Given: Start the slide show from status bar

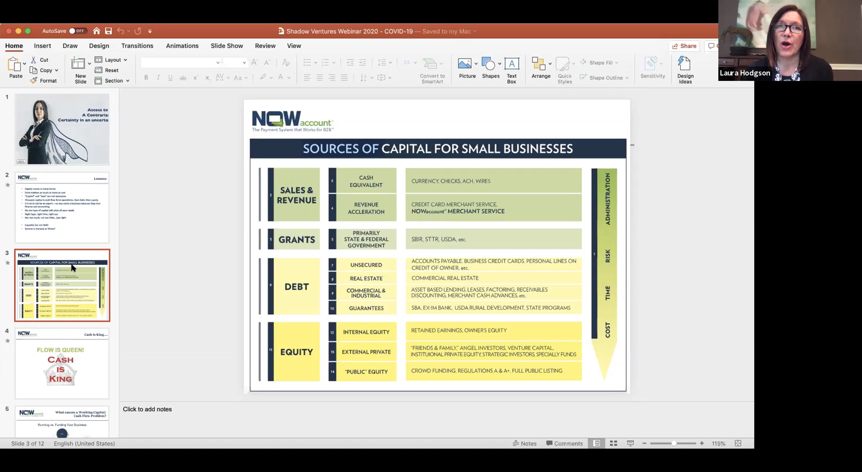Looking at the screenshot, I should coord(630,443).
